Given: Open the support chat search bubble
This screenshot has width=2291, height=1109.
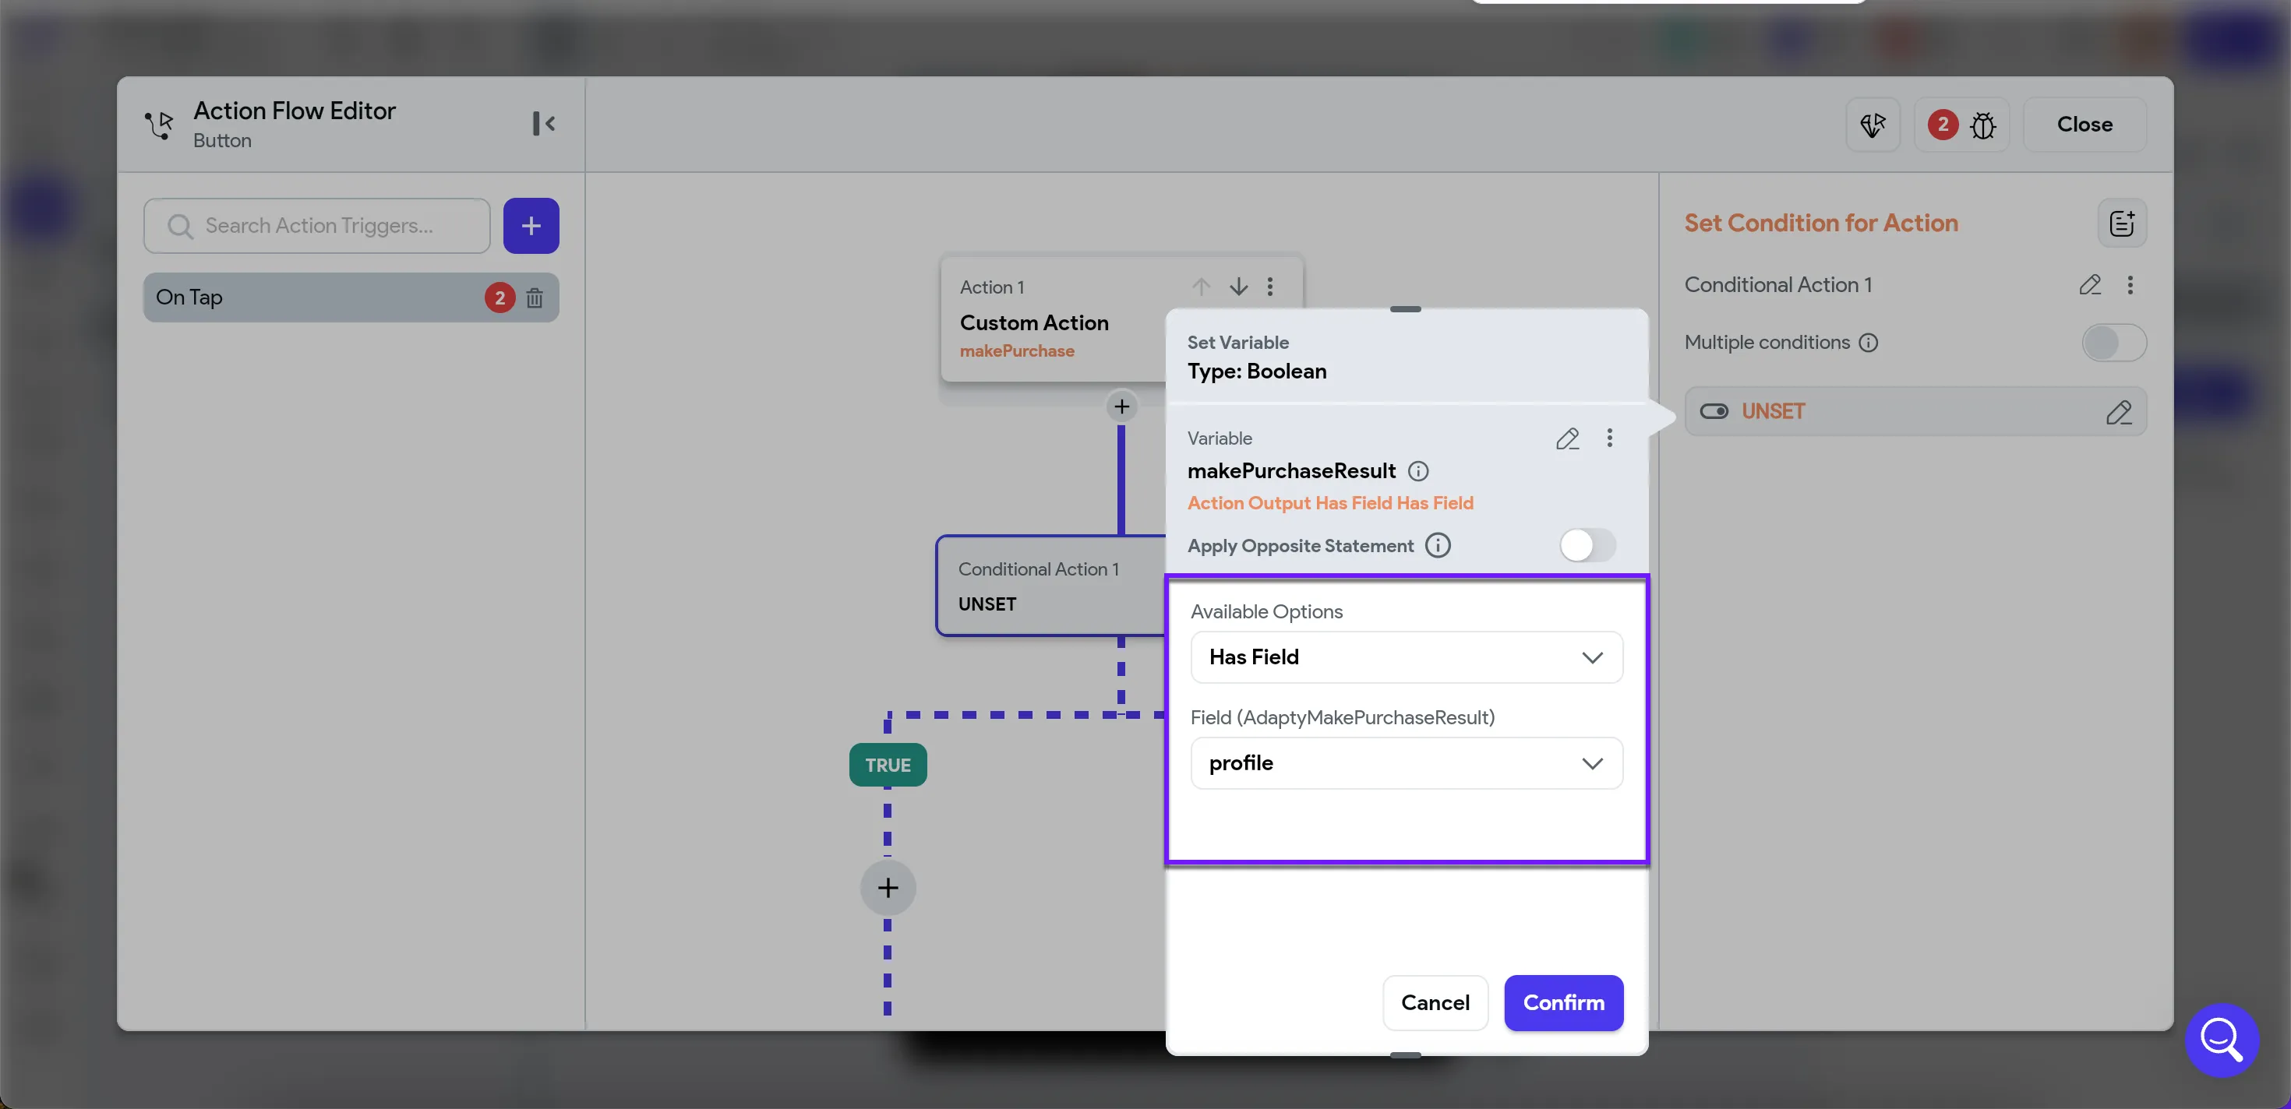Looking at the screenshot, I should [x=2221, y=1038].
